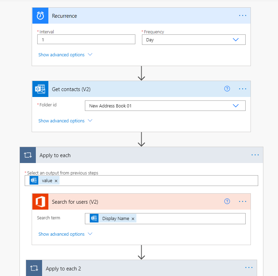The width and height of the screenshot is (278, 276).
Task: Collapse the Search for users (V2) header
Action: pos(141,202)
